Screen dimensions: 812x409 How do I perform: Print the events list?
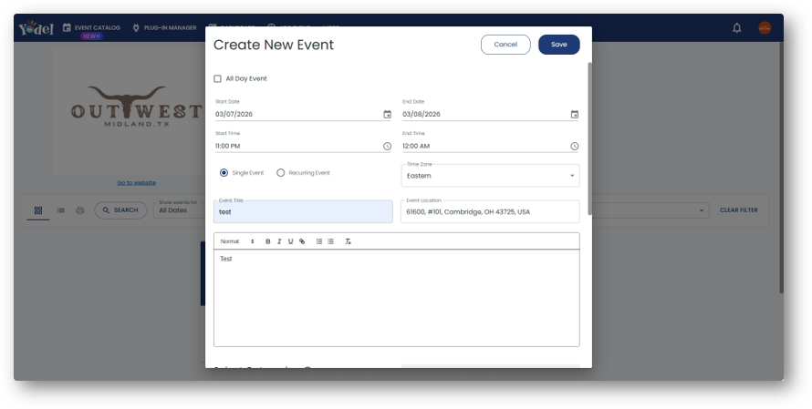pos(79,210)
